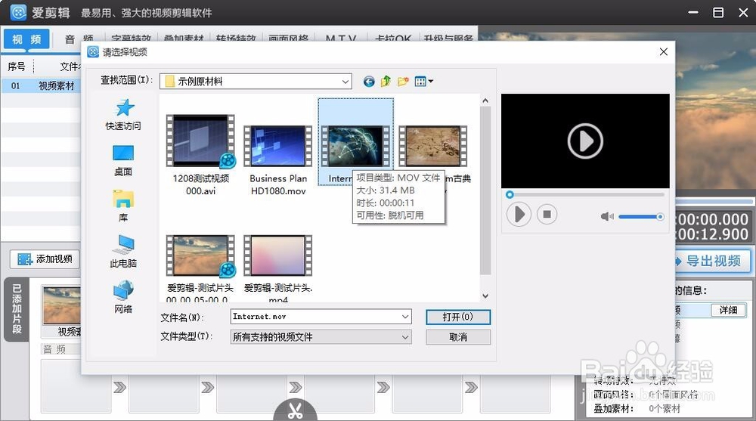This screenshot has height=421, width=756.
Task: Click 添加视频 button in main window
Action: coord(45,259)
